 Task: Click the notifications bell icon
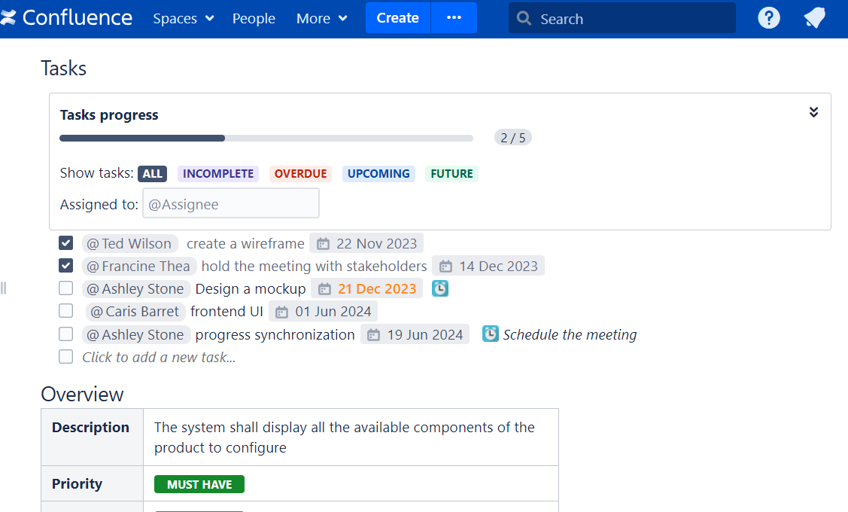pos(814,17)
